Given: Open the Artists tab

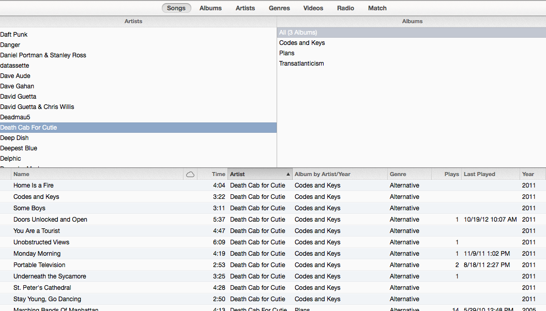Looking at the screenshot, I should (x=245, y=8).
